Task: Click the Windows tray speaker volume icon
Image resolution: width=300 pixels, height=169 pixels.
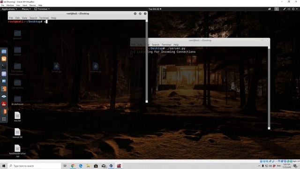Action: pos(270,166)
